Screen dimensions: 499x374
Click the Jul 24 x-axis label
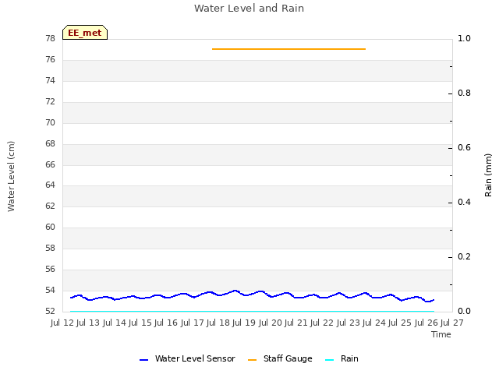(374, 323)
